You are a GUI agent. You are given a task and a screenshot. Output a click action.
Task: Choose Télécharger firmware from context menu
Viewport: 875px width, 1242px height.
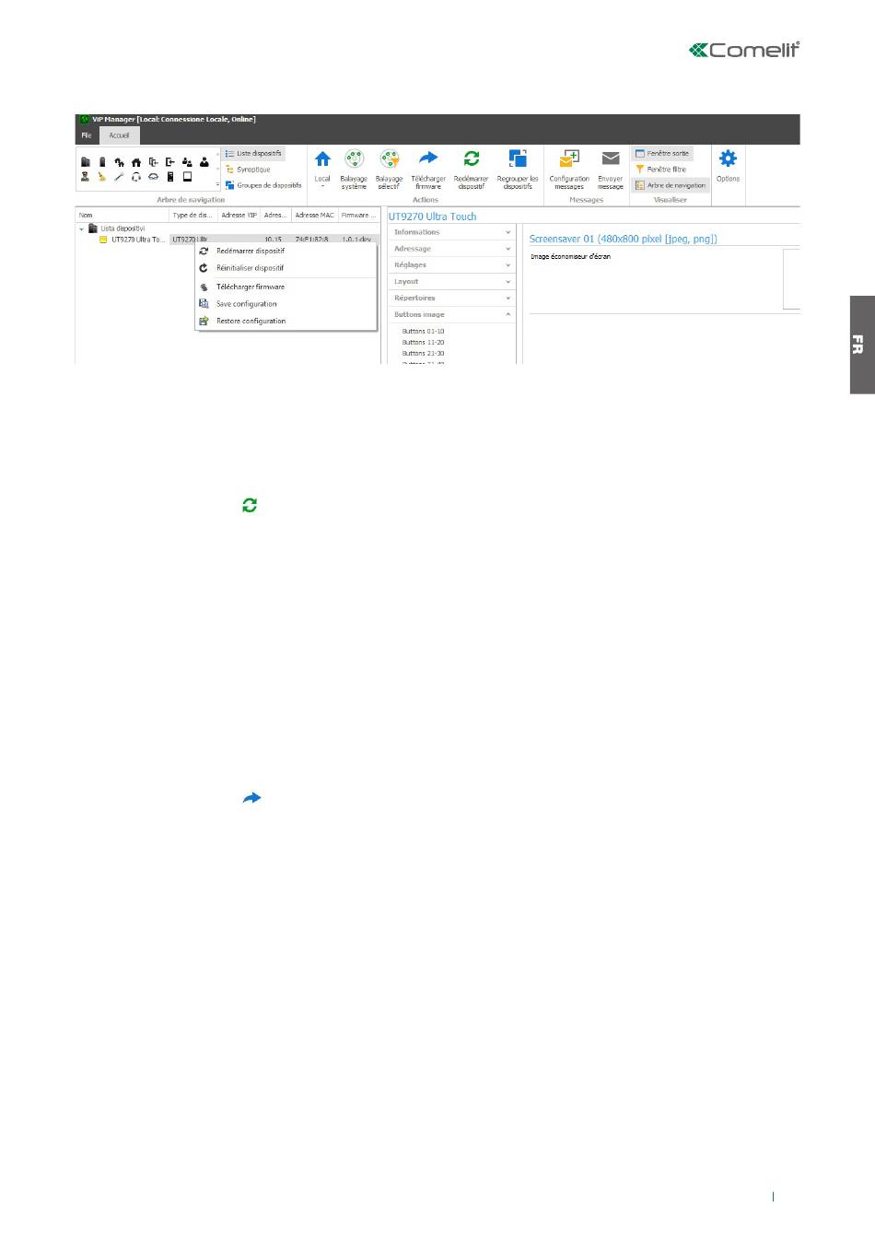tap(286, 287)
